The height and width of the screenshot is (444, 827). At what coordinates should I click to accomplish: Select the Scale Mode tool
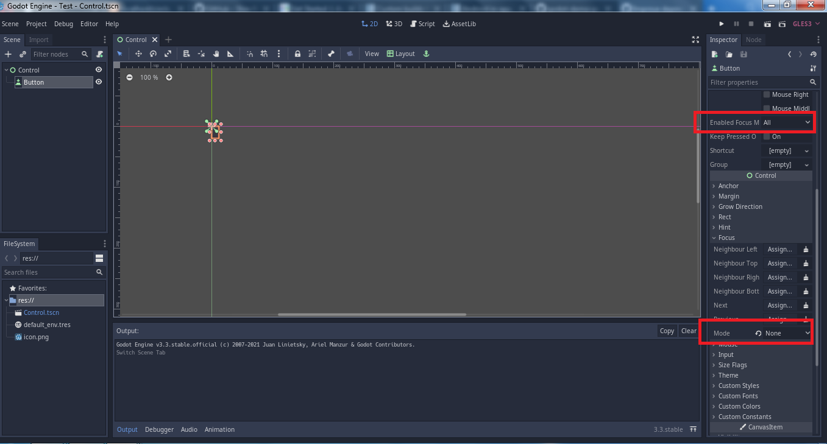pos(168,54)
